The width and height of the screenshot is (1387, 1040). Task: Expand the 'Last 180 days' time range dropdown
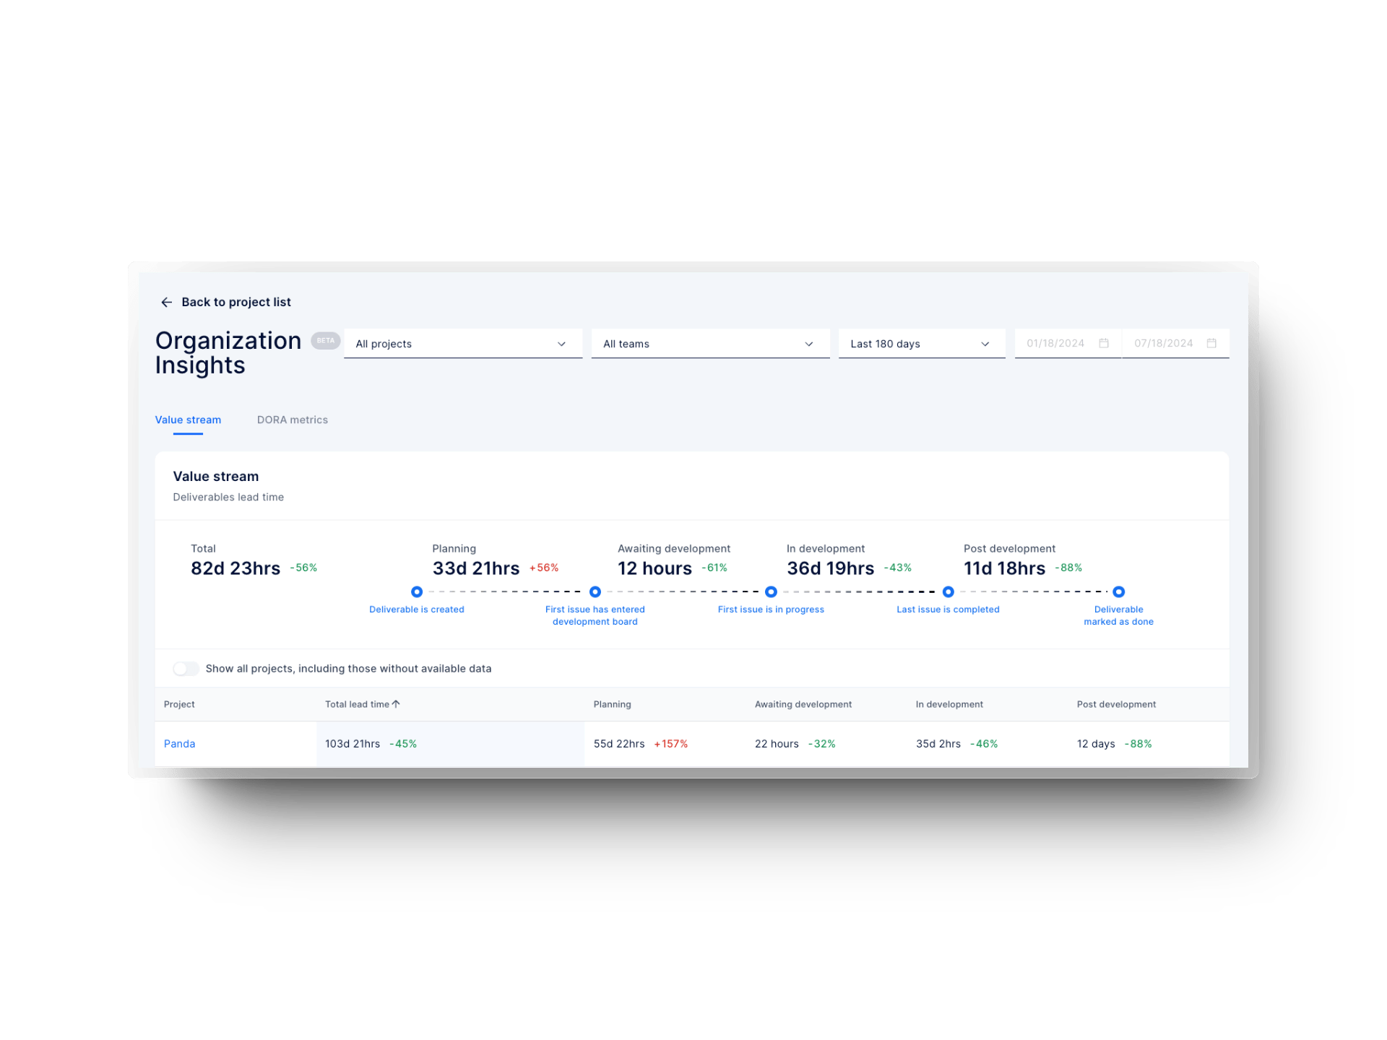(921, 343)
